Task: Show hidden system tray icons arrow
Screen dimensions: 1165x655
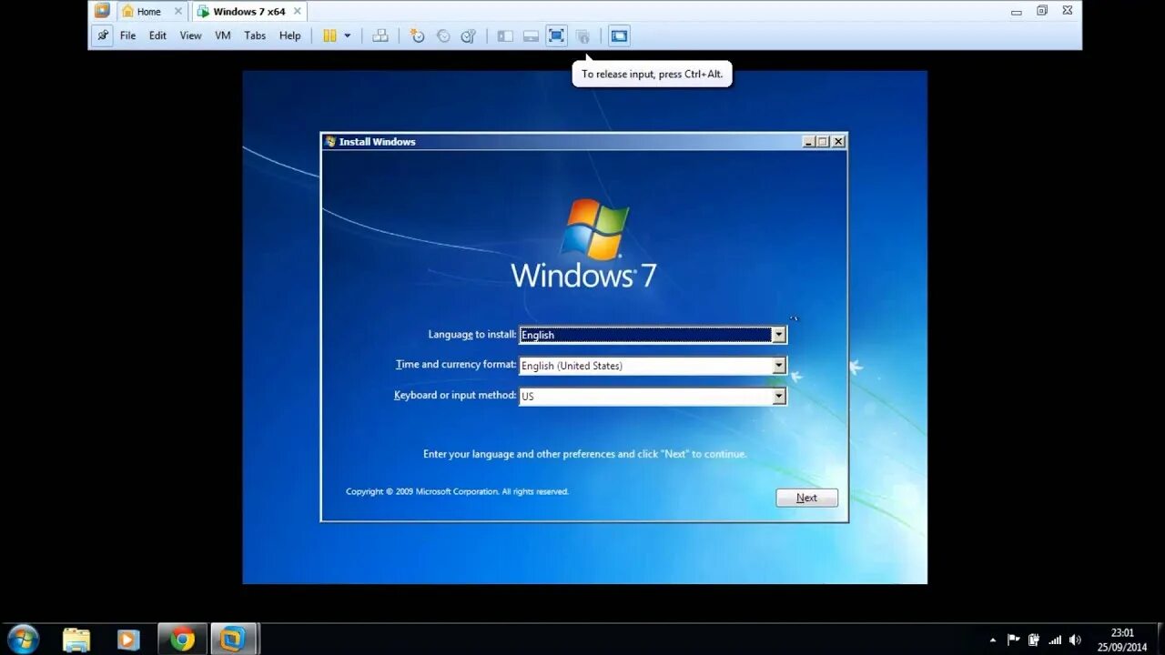Action: (992, 640)
